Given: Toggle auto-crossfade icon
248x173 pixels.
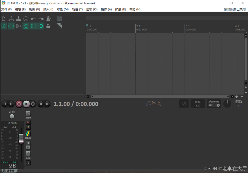Looking at the screenshot, I should 4,26.
